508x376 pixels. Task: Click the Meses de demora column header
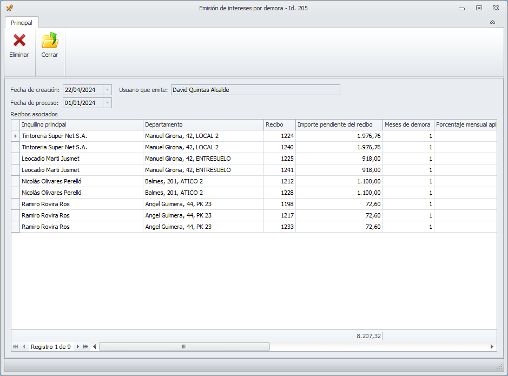point(408,124)
